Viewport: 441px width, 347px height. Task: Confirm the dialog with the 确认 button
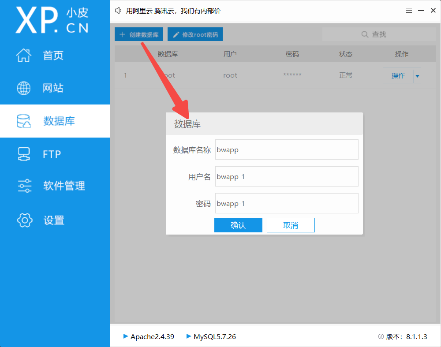(238, 225)
